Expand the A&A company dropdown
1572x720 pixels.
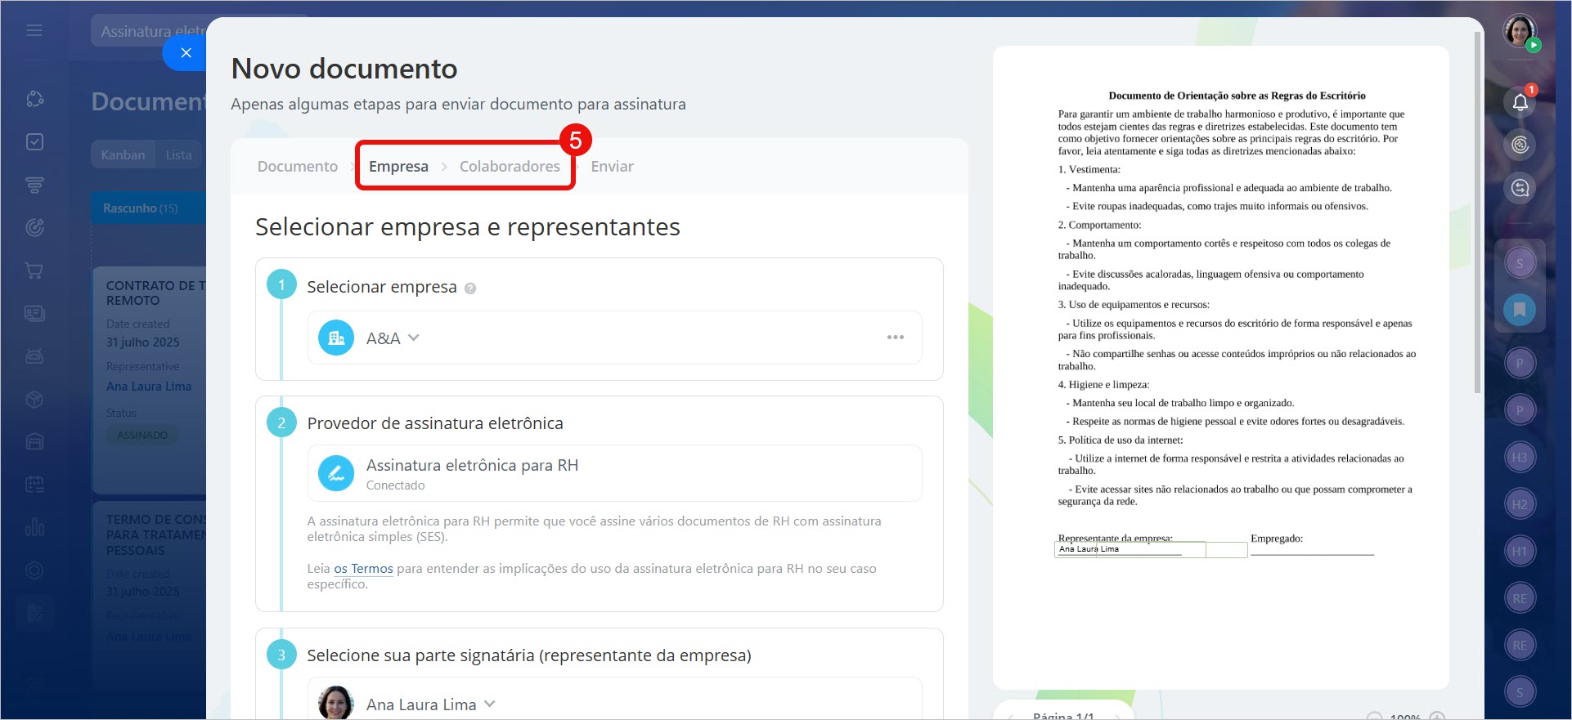414,338
